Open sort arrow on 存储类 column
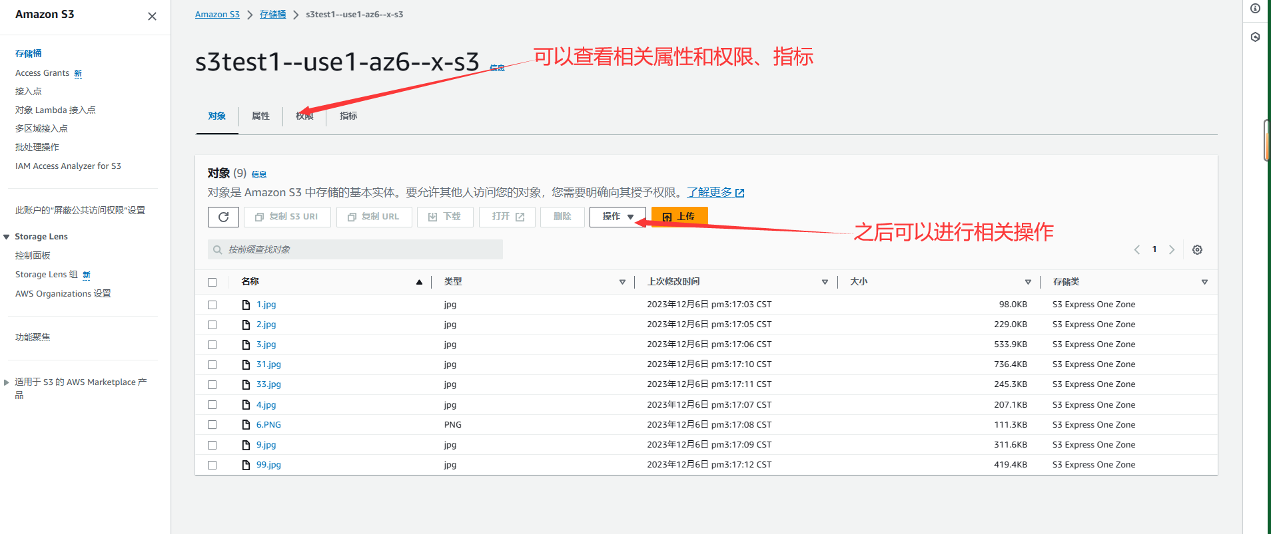 tap(1204, 282)
